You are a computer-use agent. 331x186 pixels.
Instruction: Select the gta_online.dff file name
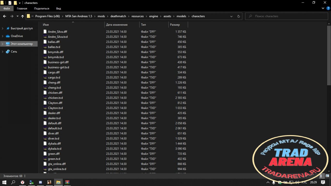tap(57, 164)
